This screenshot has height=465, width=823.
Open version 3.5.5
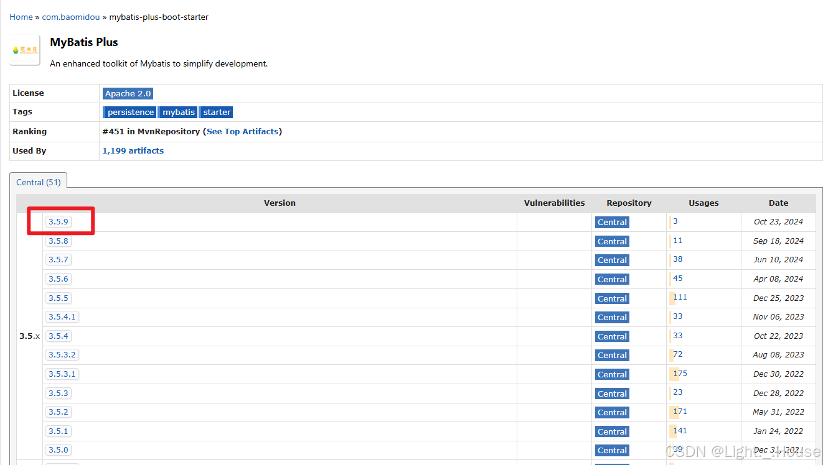pos(59,298)
